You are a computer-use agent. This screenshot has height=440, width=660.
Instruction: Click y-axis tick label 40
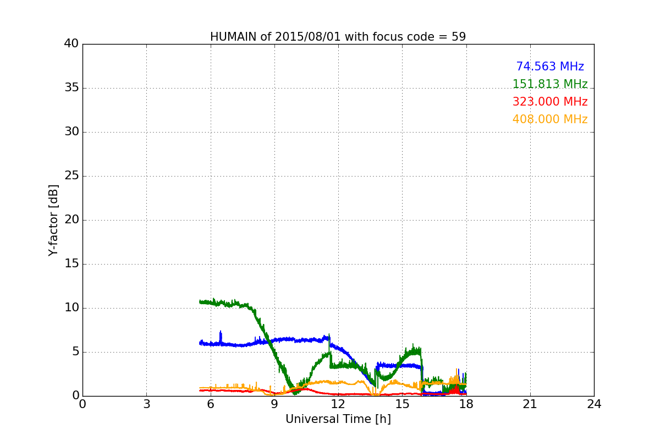click(x=71, y=44)
